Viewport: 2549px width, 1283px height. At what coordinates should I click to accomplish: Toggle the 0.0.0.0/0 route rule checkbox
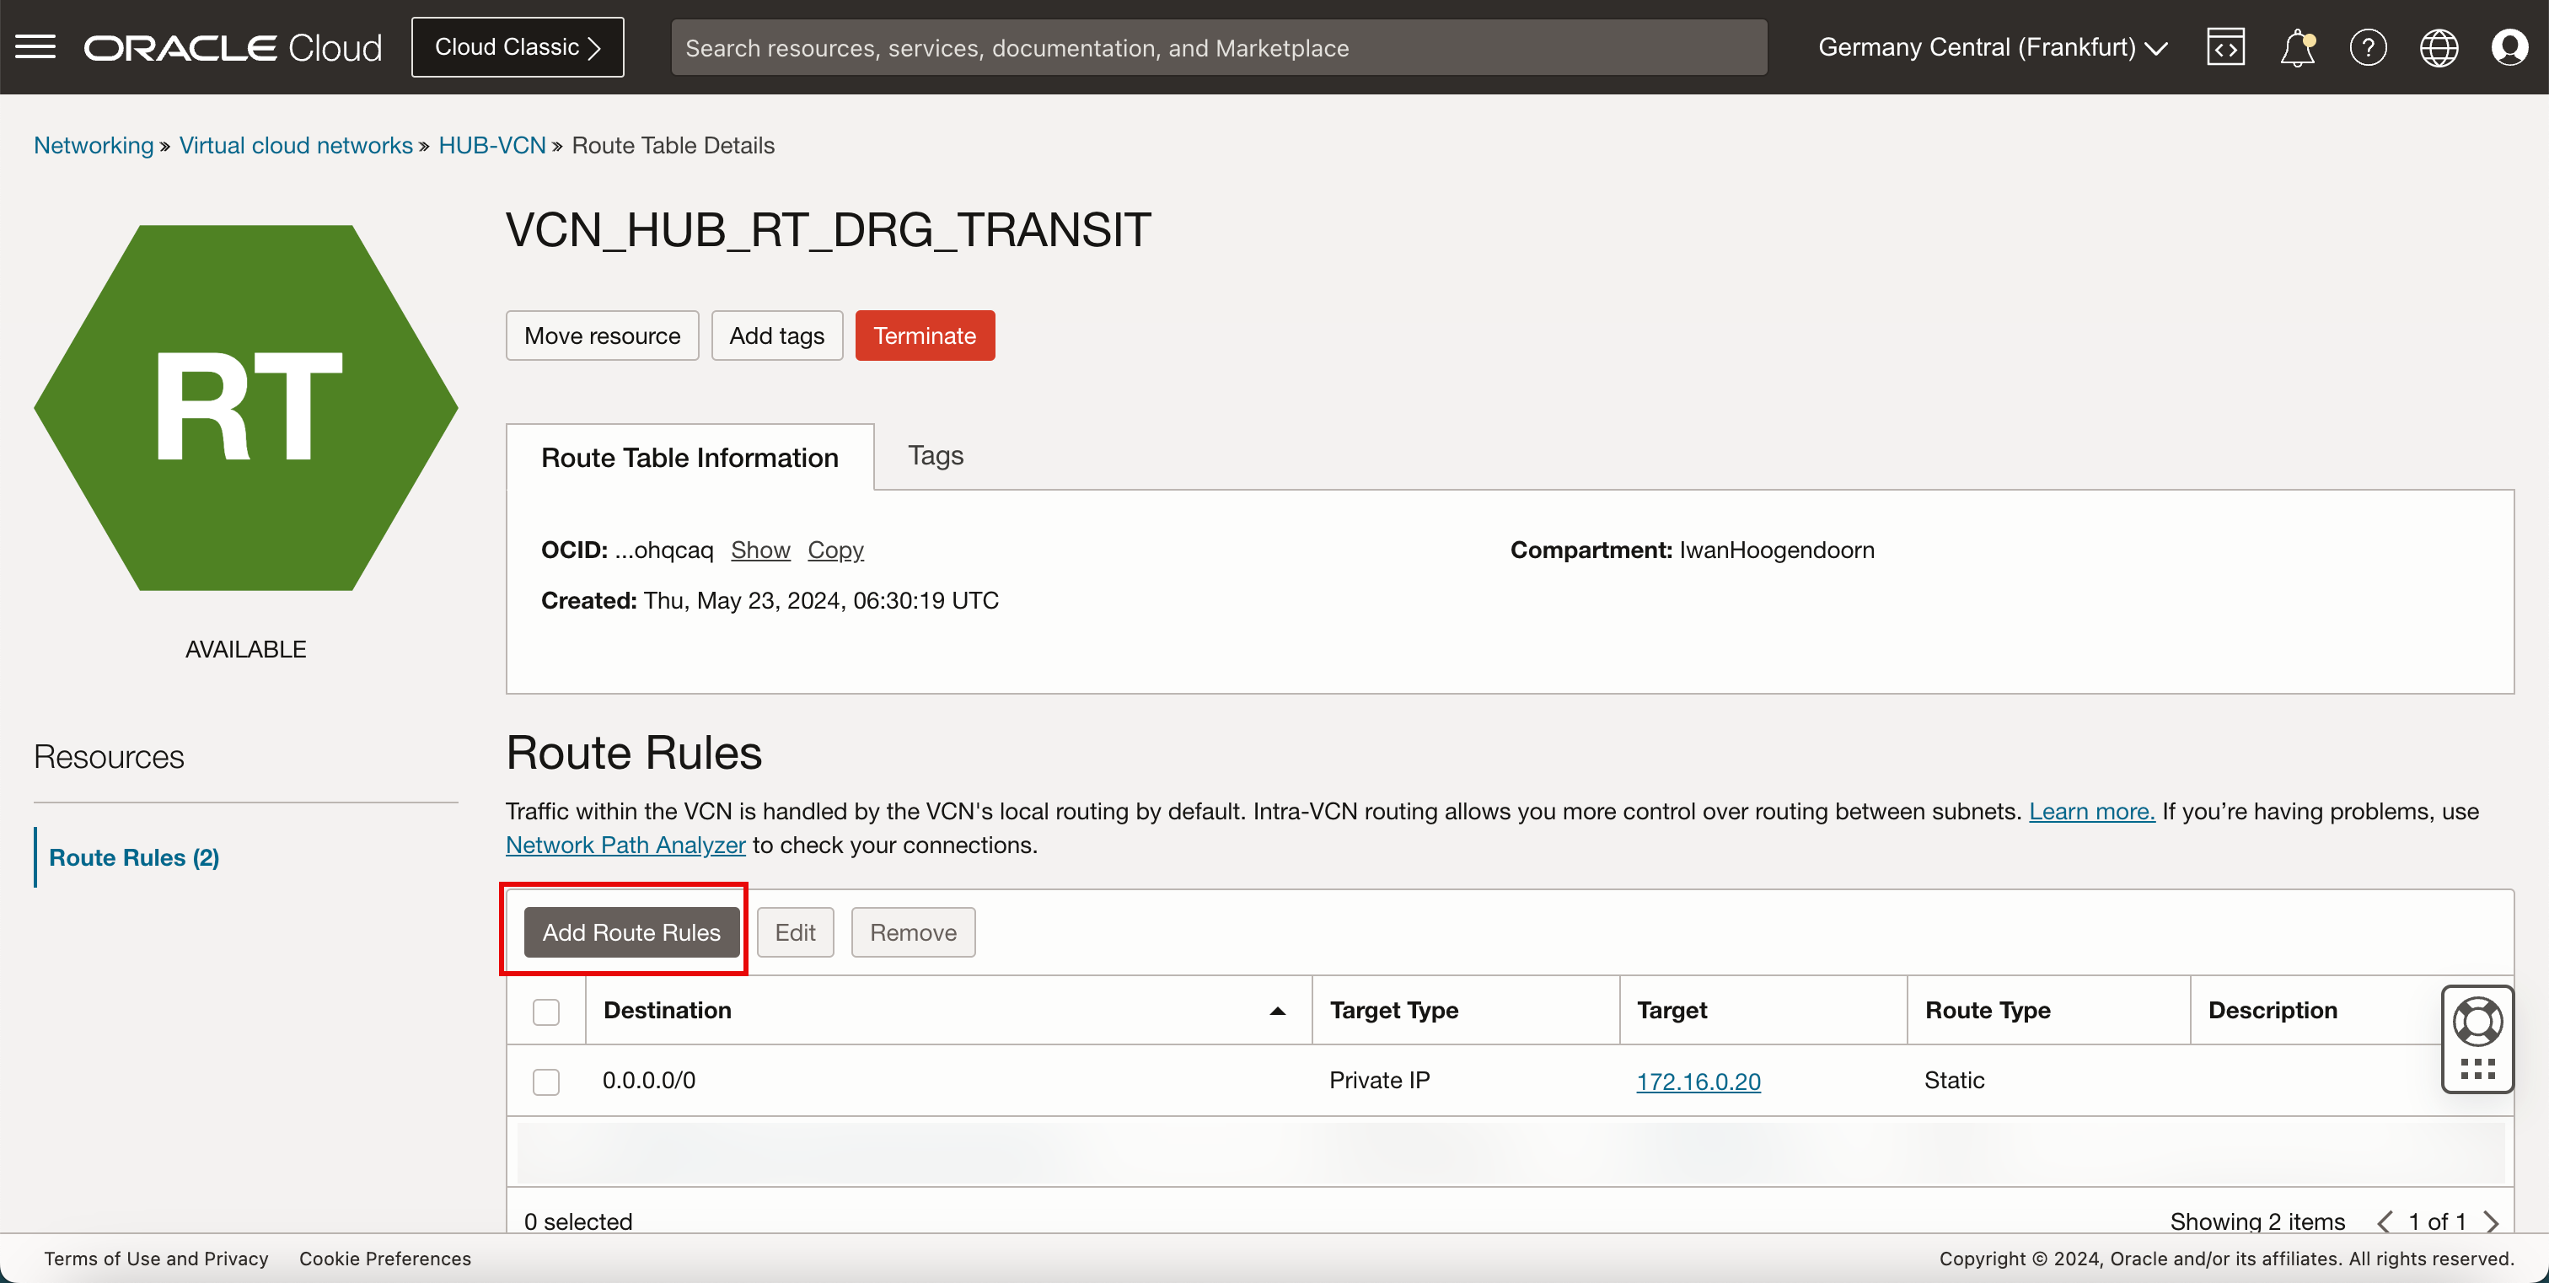(545, 1082)
